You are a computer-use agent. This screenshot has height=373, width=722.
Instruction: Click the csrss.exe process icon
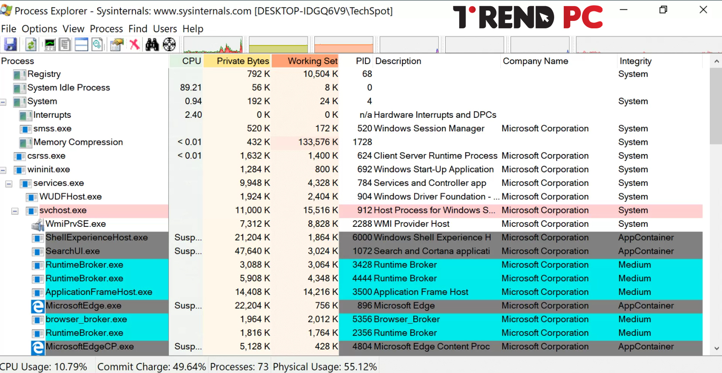click(20, 156)
